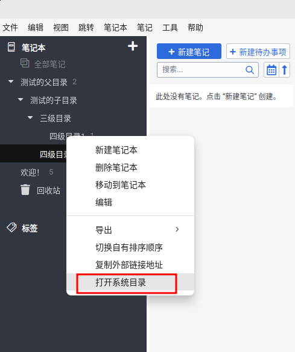Viewport: 295px width, 352px height.
Task: Open the 工具 menu
Action: coord(170,28)
